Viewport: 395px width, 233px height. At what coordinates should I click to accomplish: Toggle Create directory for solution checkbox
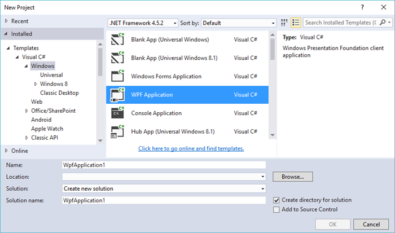(276, 200)
